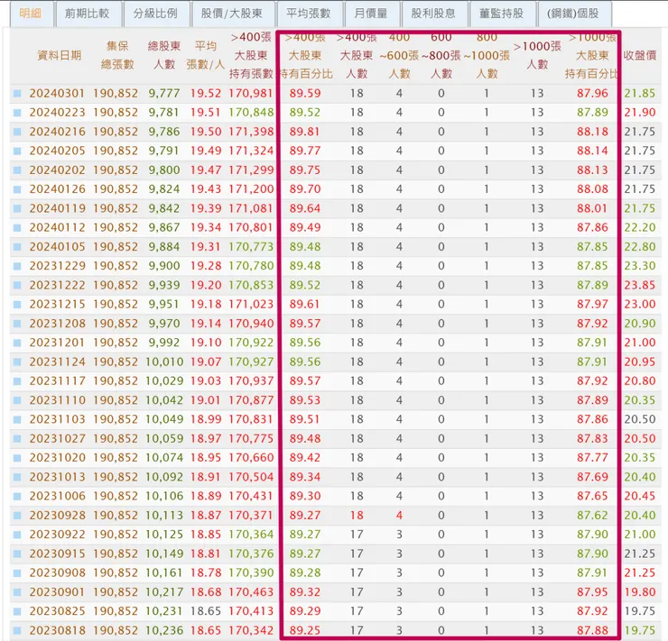Select date cell 20240301
The width and height of the screenshot is (668, 641).
tap(57, 94)
